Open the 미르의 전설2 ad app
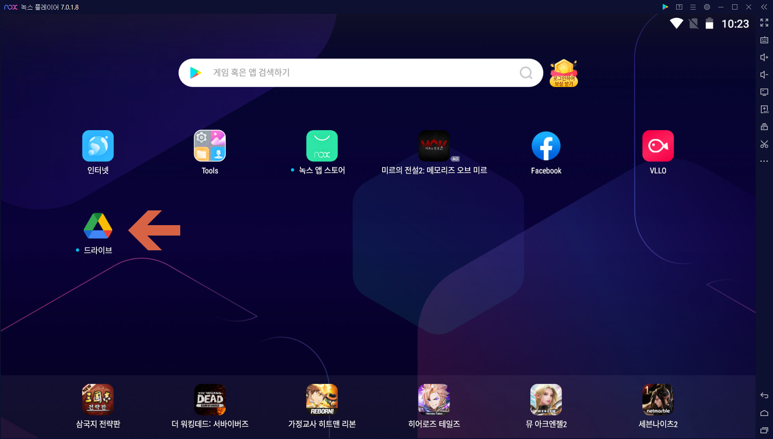Screen dimensions: 773x439 (x=434, y=146)
